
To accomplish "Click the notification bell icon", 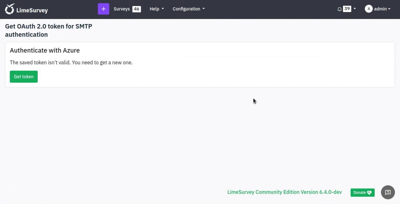I will point(339,9).
